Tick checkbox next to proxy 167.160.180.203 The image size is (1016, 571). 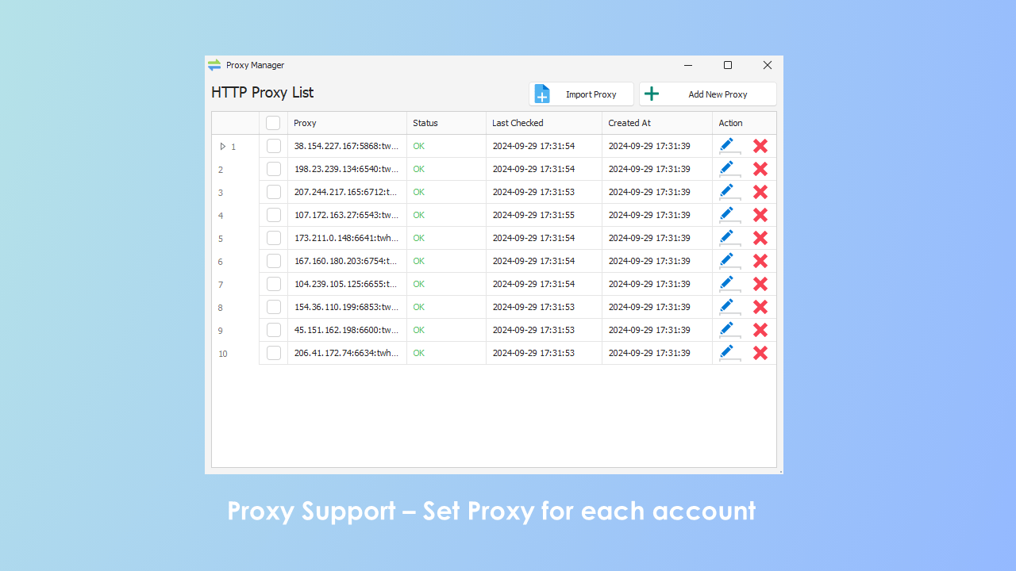point(274,261)
